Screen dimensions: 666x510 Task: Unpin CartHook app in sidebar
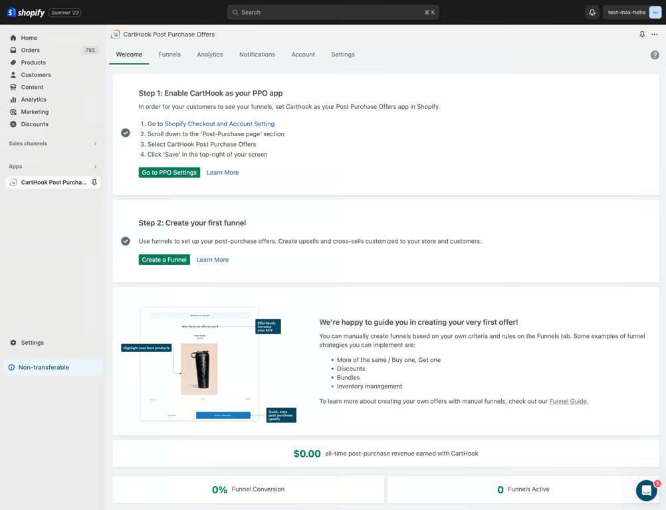pyautogui.click(x=94, y=183)
